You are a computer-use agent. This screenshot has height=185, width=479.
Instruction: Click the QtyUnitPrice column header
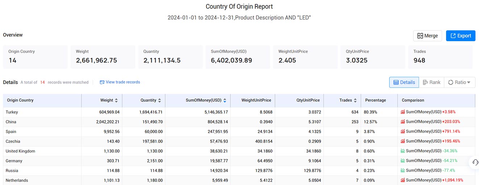tap(299, 100)
